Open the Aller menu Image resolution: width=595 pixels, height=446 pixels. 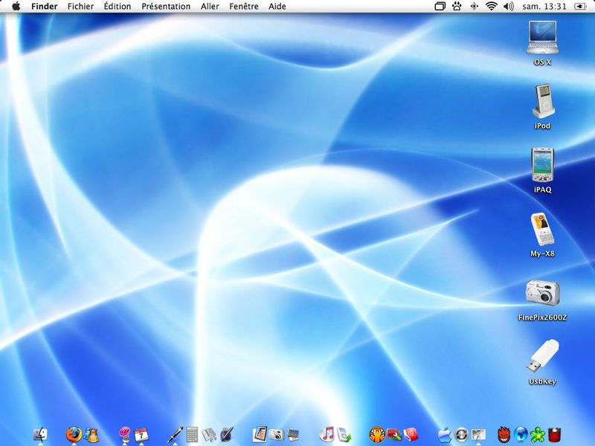(x=210, y=7)
